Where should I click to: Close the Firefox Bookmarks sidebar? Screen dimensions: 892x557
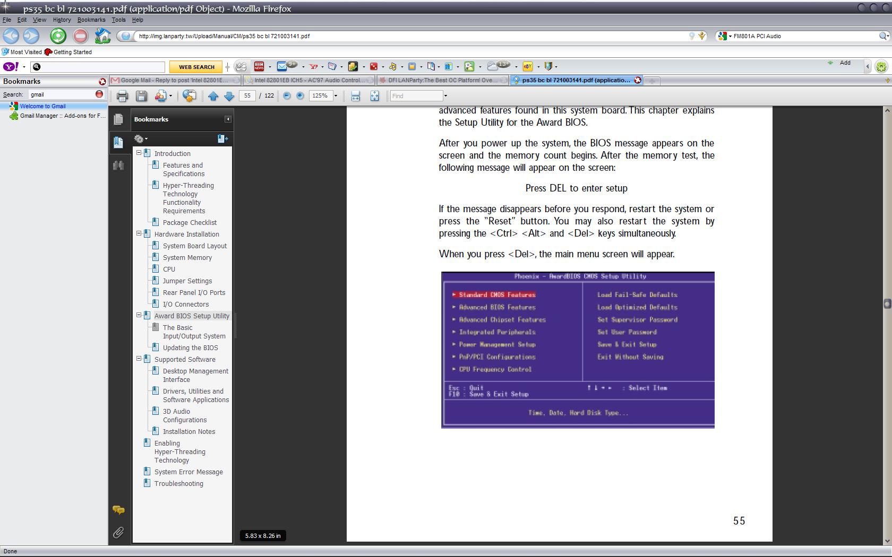[x=102, y=82]
